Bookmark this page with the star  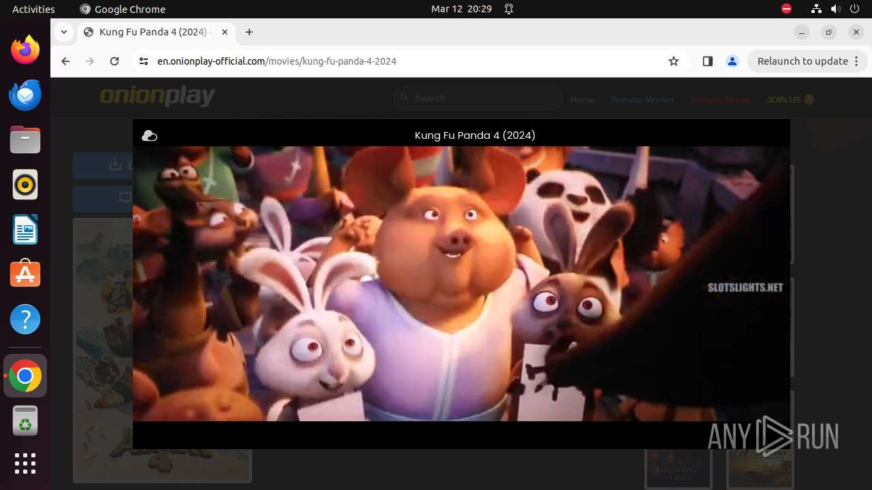[x=674, y=61]
